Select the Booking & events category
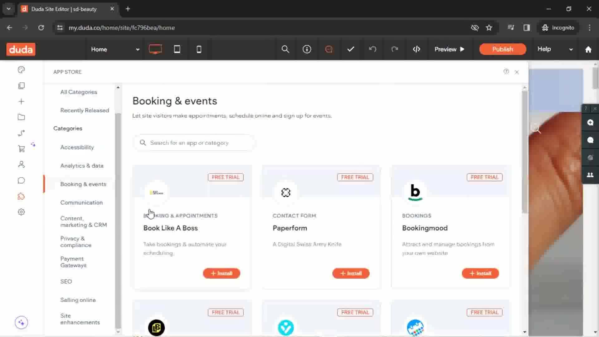 point(83,184)
